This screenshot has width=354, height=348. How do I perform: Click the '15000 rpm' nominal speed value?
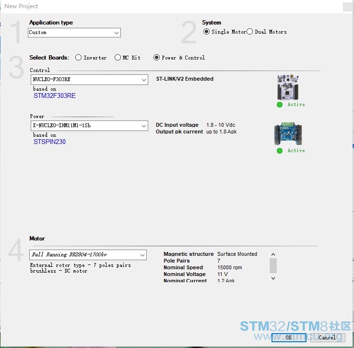point(229,267)
